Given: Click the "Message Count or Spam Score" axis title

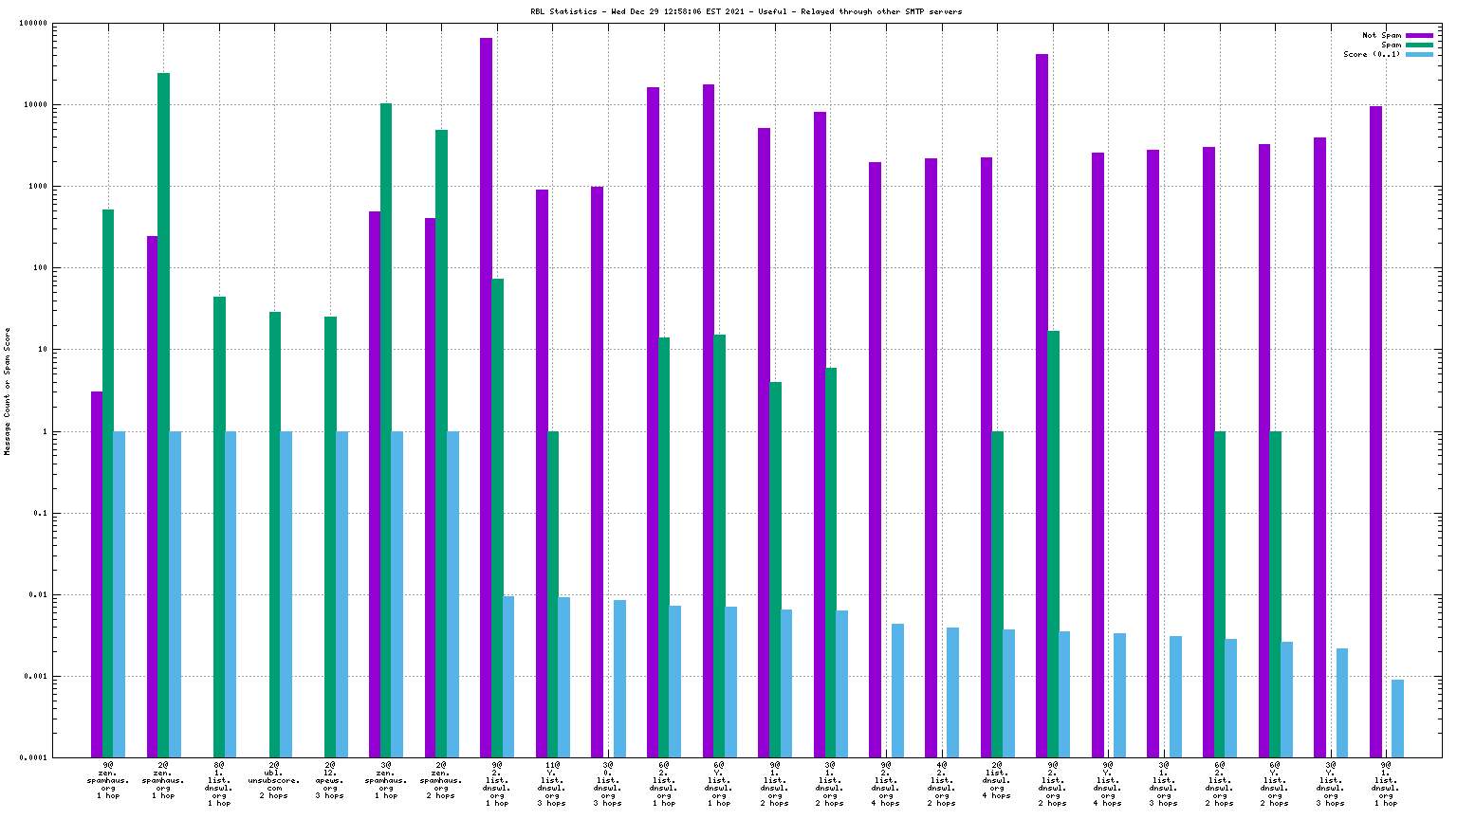Looking at the screenshot, I should coord(8,391).
